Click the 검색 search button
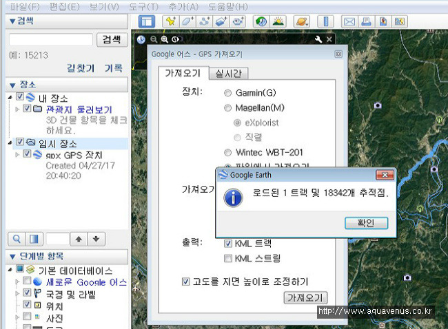This screenshot has width=448, height=329. click(x=112, y=39)
